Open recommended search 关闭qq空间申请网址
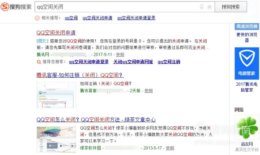 click(x=133, y=62)
